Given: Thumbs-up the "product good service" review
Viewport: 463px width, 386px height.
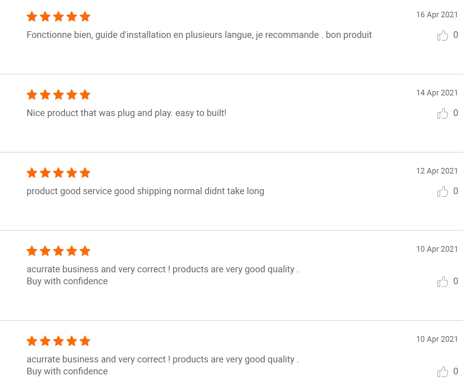Looking at the screenshot, I should [442, 192].
